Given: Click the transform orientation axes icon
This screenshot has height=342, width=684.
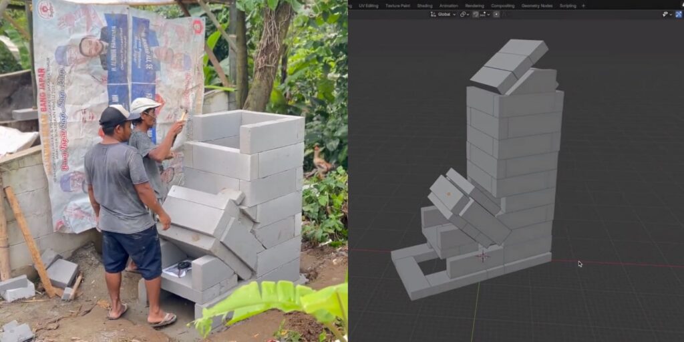Looking at the screenshot, I should click(434, 14).
